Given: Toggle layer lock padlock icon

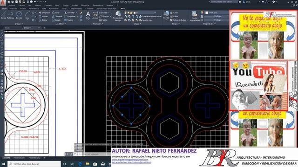Looking at the screenshot, I should point(131,13).
